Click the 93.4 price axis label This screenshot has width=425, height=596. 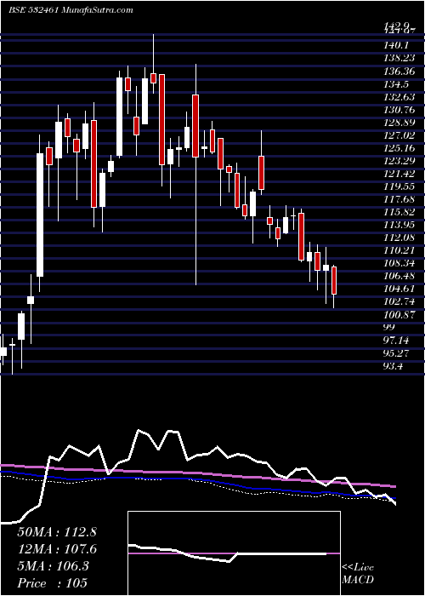click(x=393, y=365)
